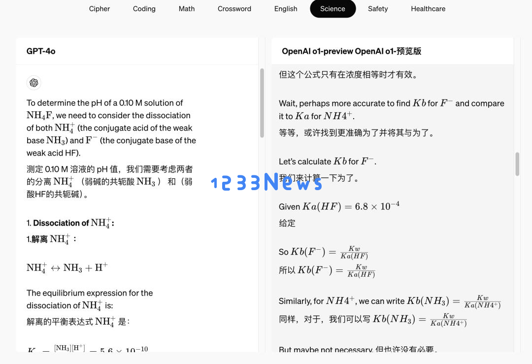Click 'Wait, perhaps more accurate to find' text
This screenshot has width=532, height=364.
[x=392, y=109]
